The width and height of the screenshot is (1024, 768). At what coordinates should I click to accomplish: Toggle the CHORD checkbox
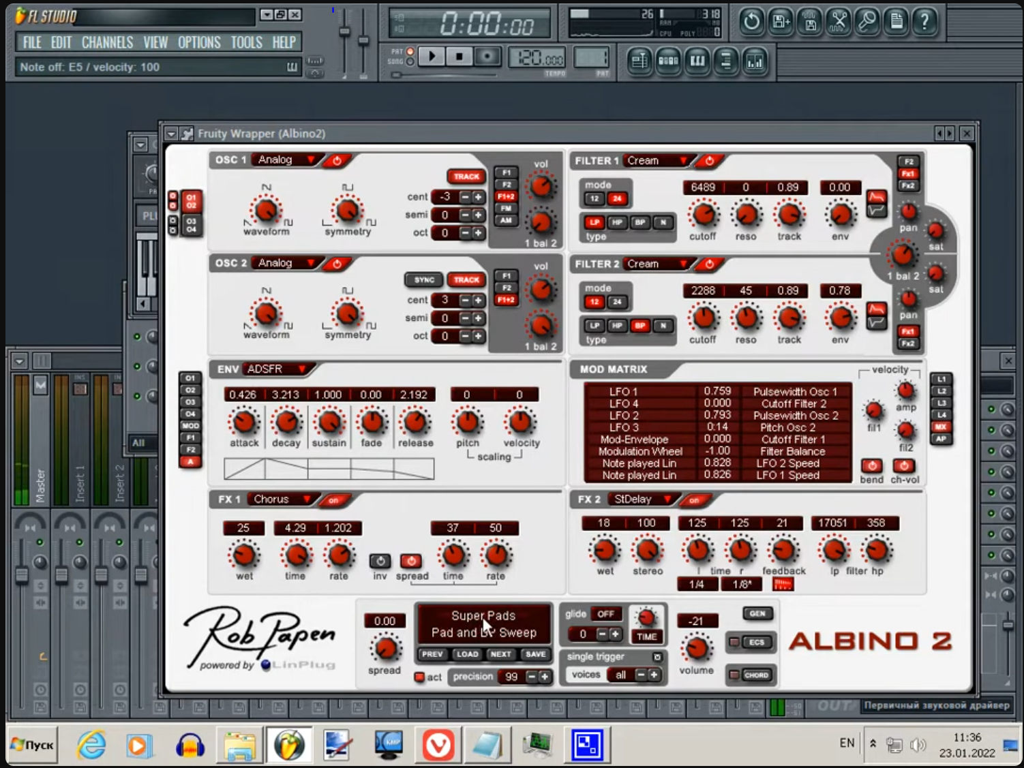(734, 675)
